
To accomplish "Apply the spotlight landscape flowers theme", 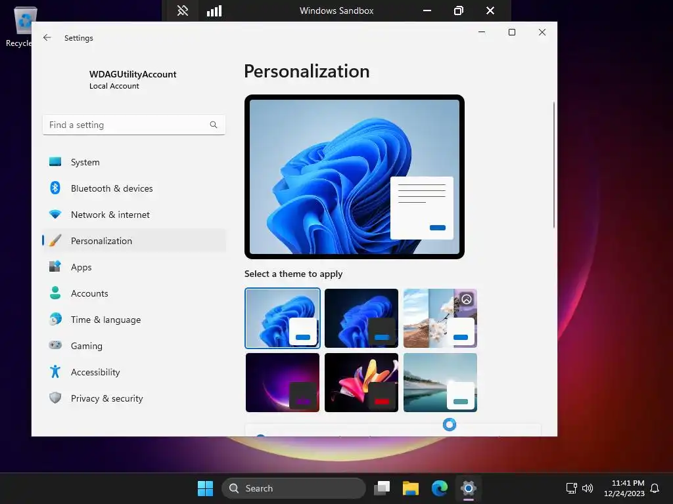I will [440, 318].
